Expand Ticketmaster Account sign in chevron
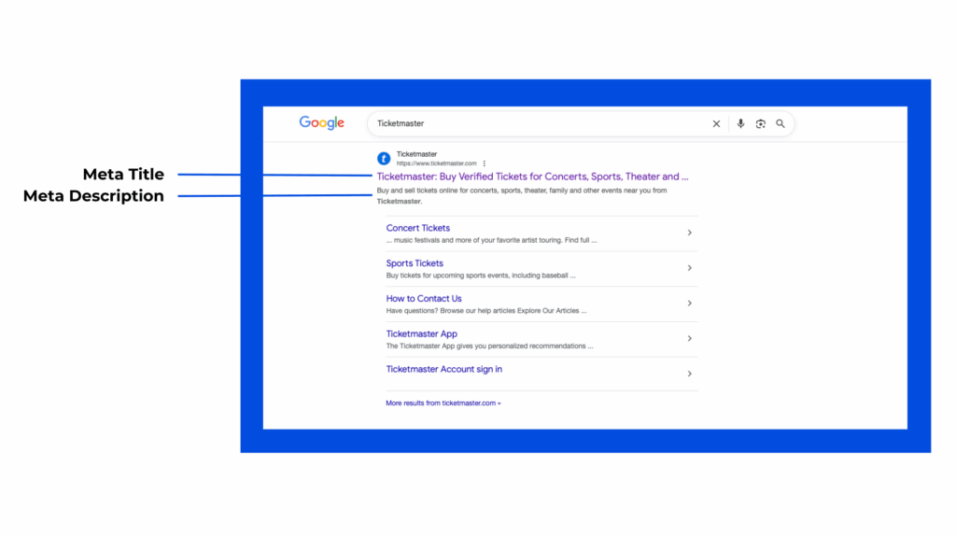This screenshot has height=537, width=956. (689, 374)
